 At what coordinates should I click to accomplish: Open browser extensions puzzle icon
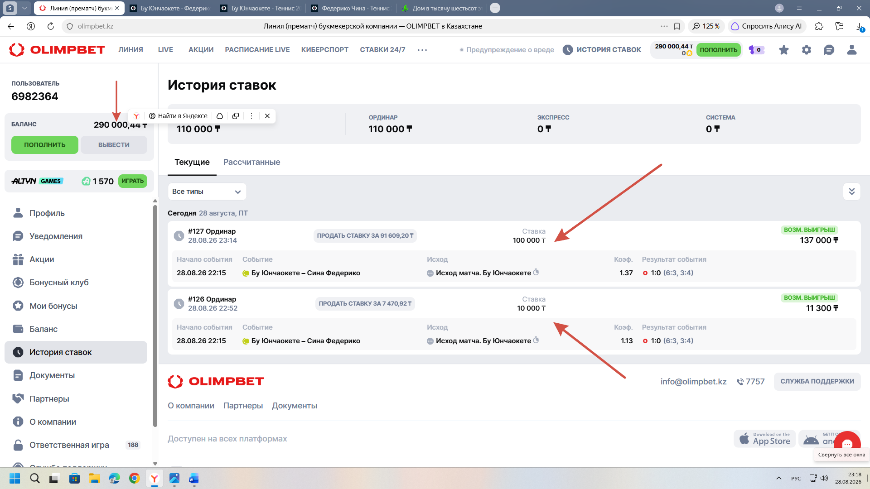(819, 26)
